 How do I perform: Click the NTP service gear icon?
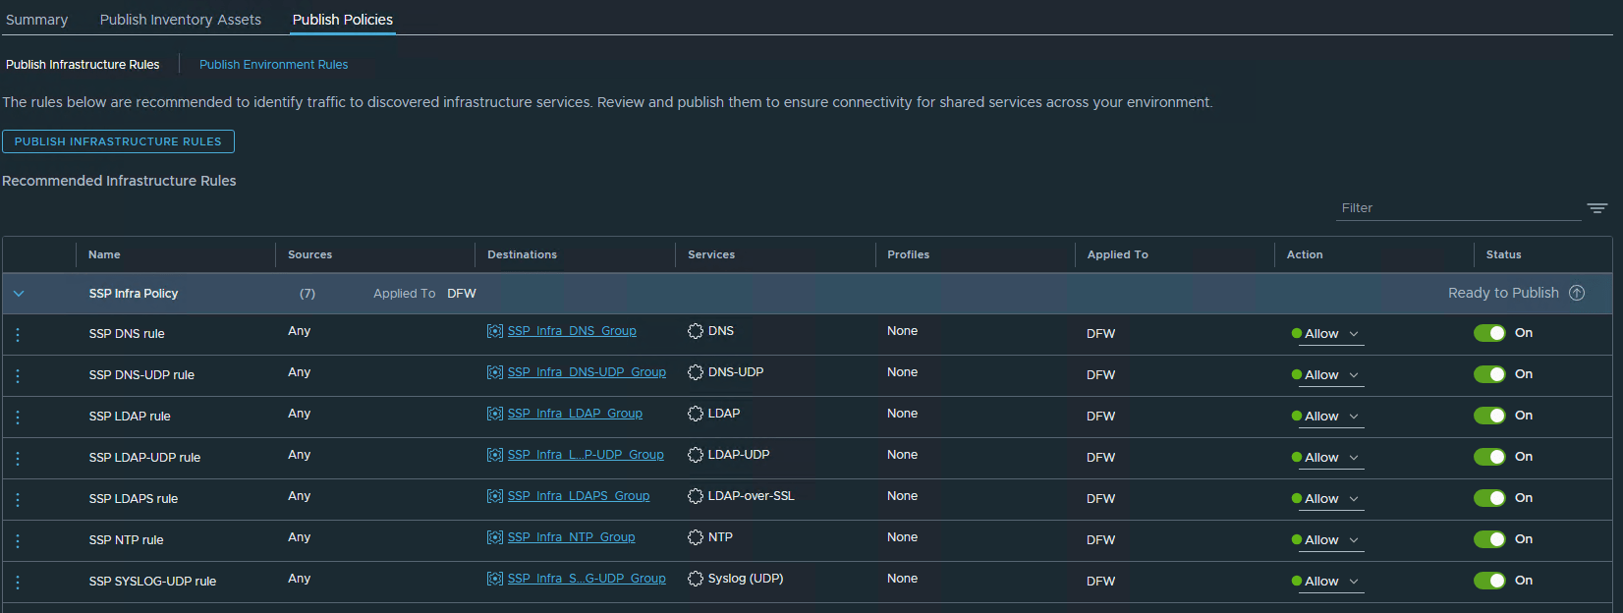click(696, 537)
